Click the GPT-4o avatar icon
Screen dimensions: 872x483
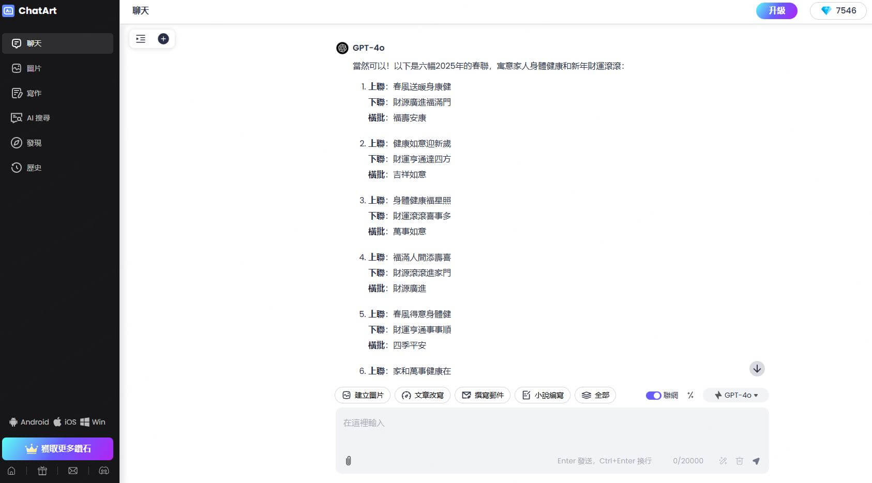(342, 48)
